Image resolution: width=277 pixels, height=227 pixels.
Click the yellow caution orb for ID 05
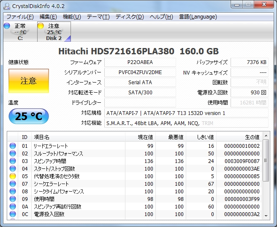tap(13, 176)
